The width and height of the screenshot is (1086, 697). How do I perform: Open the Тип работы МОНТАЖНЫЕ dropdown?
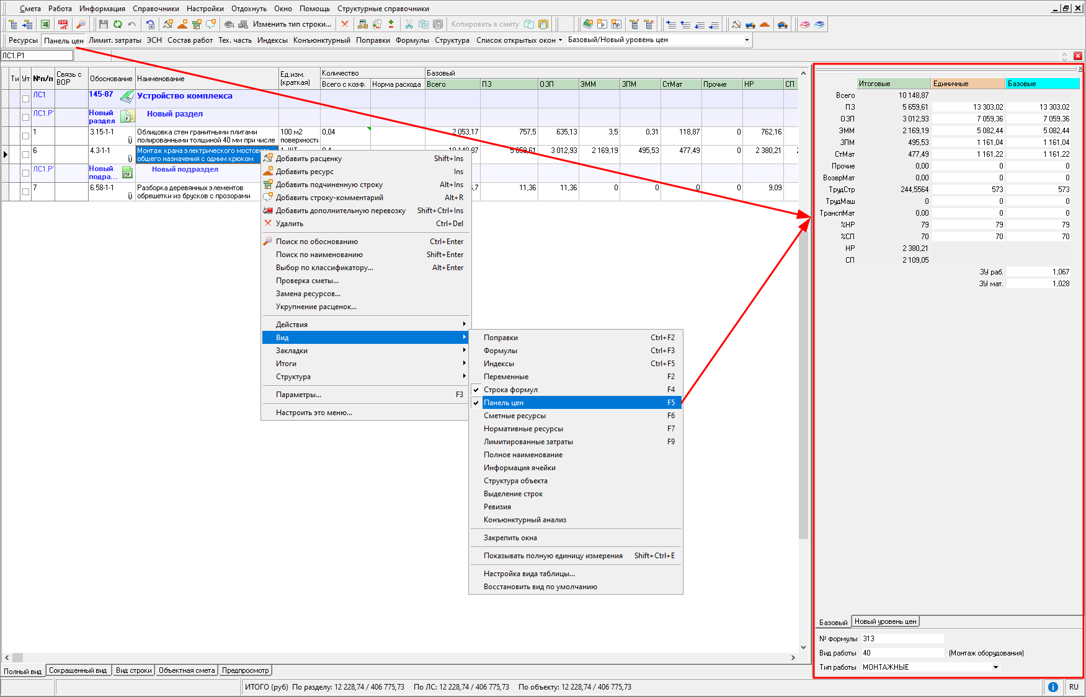click(x=995, y=667)
